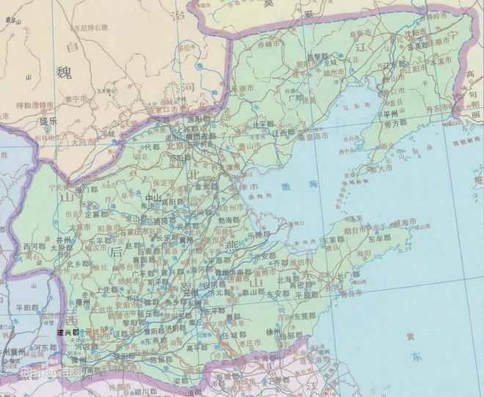Click the 秦皇岛市 label
Viewport: 484px width, 397px height.
[312, 136]
